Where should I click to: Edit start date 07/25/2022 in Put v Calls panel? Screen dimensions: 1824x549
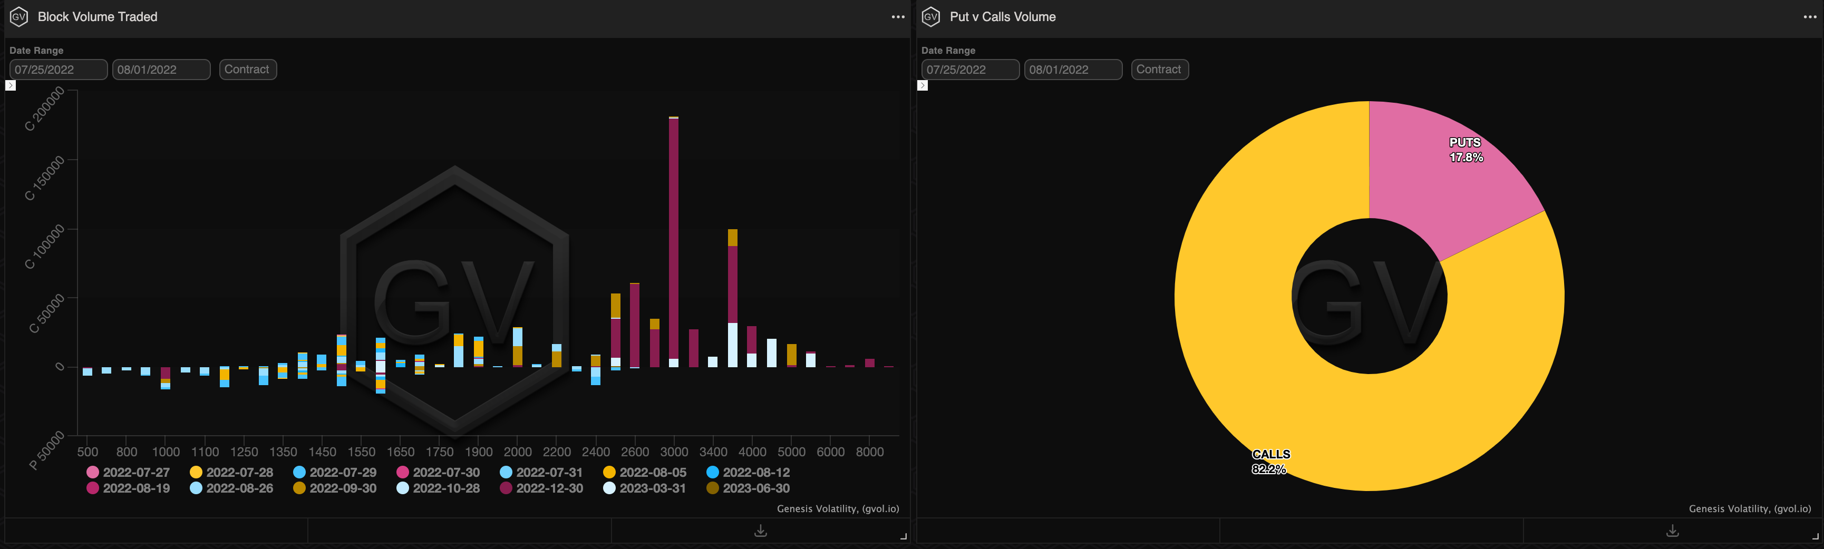tap(971, 70)
